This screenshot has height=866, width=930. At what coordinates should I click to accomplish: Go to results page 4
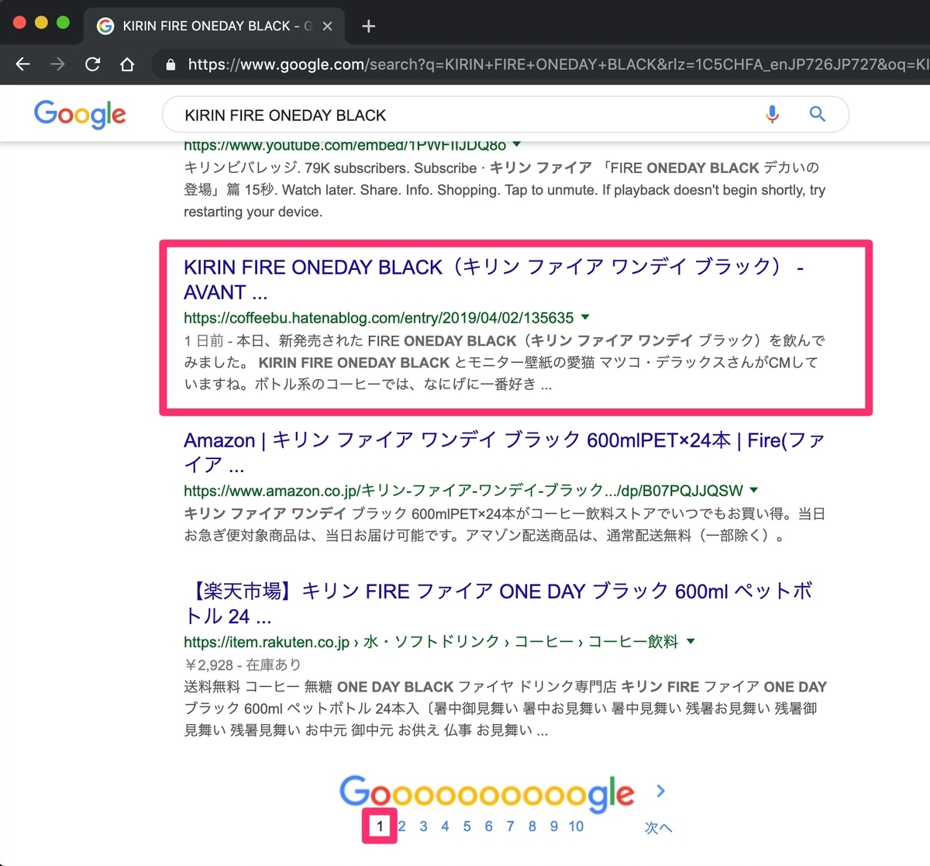(445, 826)
